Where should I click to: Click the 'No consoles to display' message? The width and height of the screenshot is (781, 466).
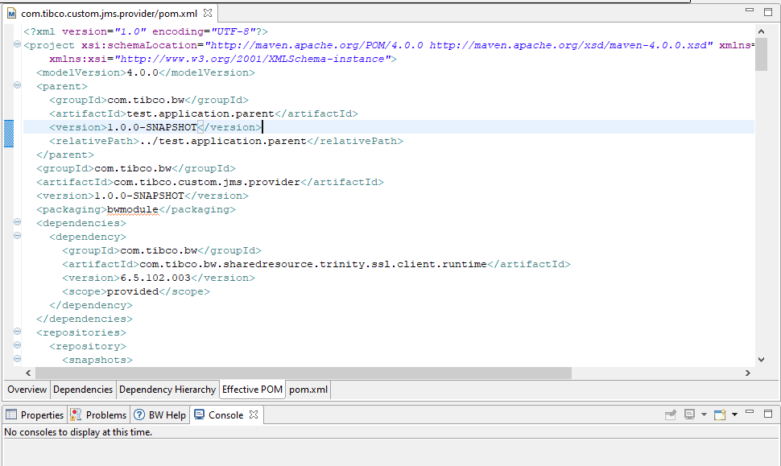coord(78,432)
